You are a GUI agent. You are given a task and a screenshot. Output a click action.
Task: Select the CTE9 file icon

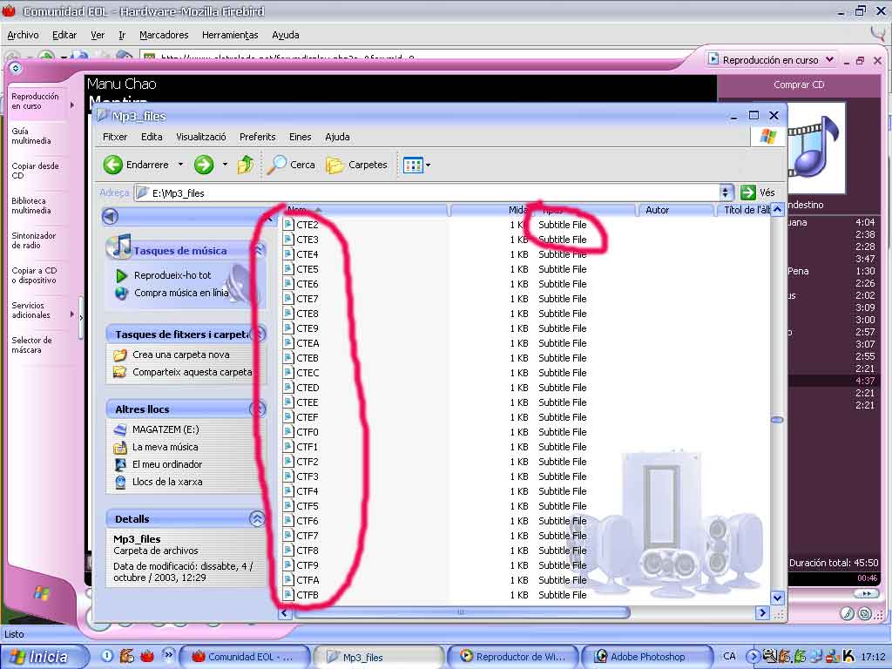point(288,328)
